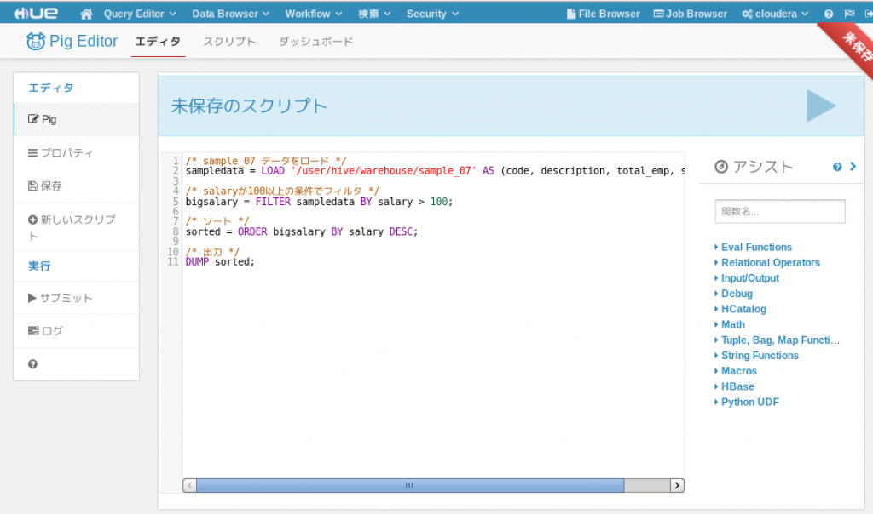Open the Query Editor dropdown menu
873x514 pixels.
[x=140, y=14]
